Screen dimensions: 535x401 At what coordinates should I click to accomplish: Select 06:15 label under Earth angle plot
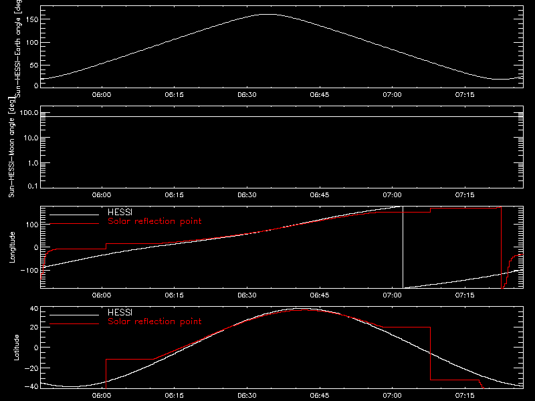175,95
